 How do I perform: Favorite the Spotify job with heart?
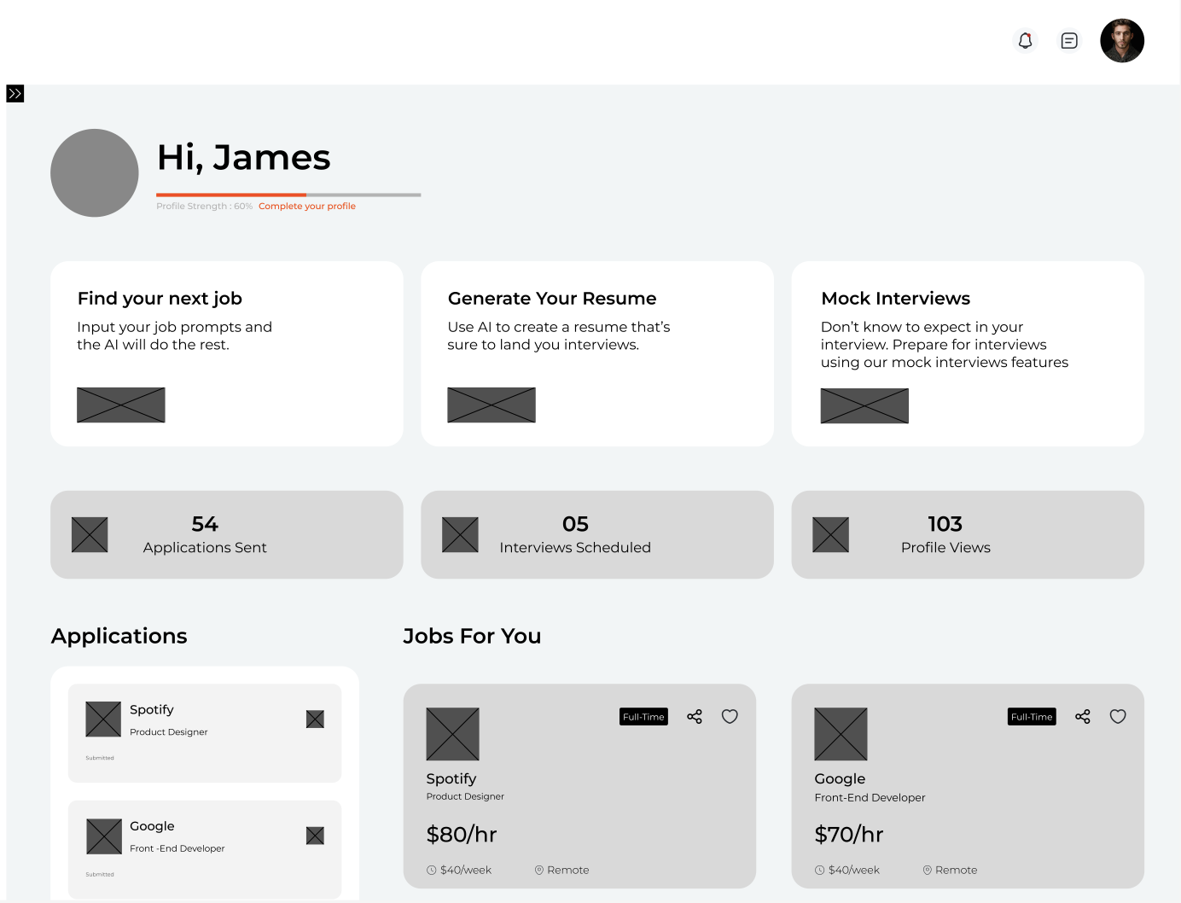tap(730, 717)
